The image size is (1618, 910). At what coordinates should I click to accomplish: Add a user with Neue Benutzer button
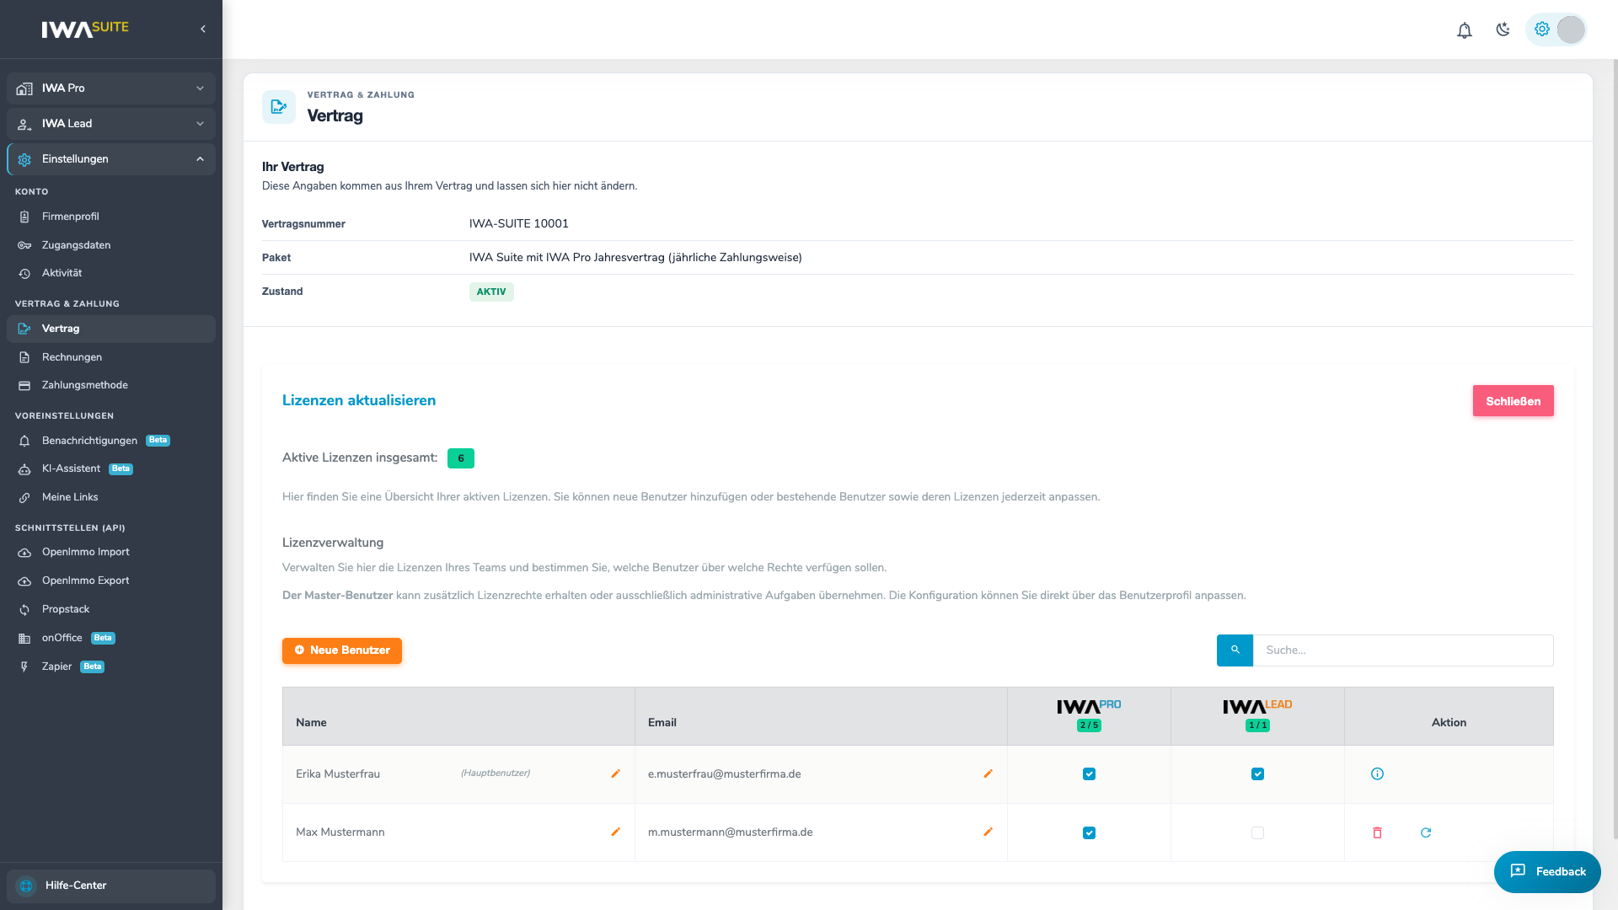[x=342, y=650]
